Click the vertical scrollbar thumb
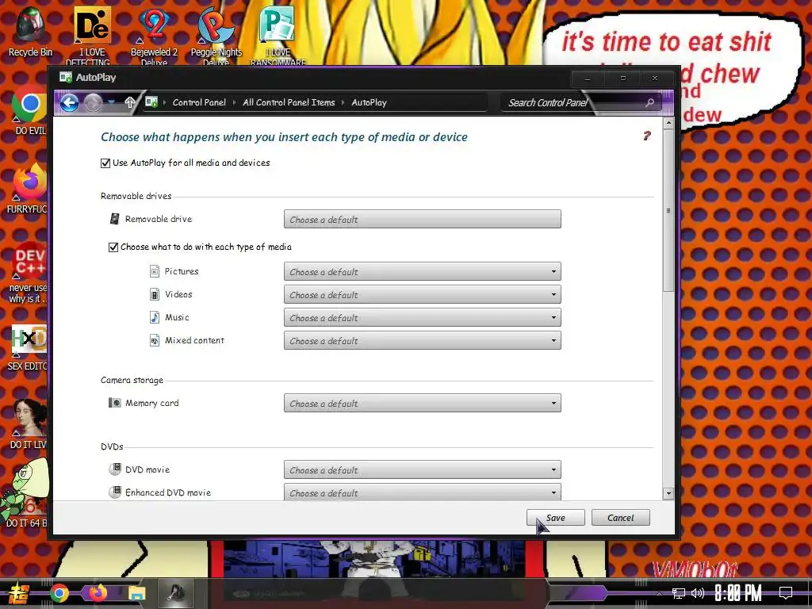 tap(668, 210)
